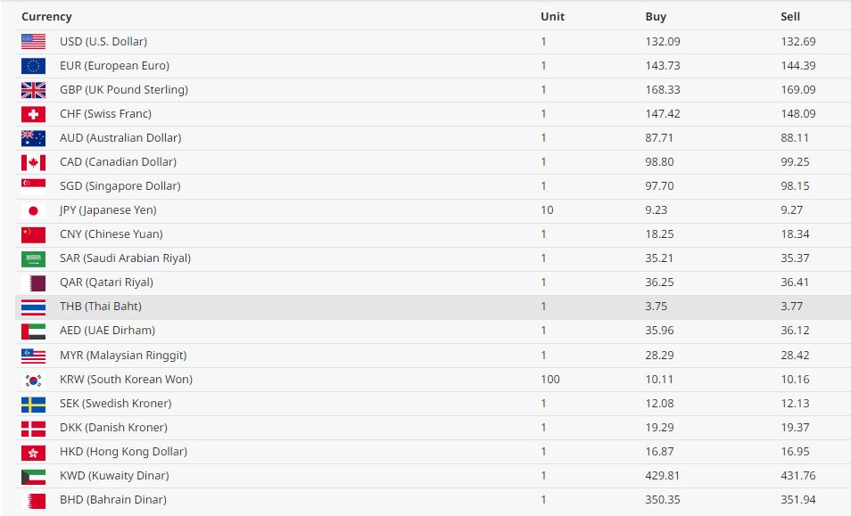Select the Swedish flag icon

coord(33,404)
